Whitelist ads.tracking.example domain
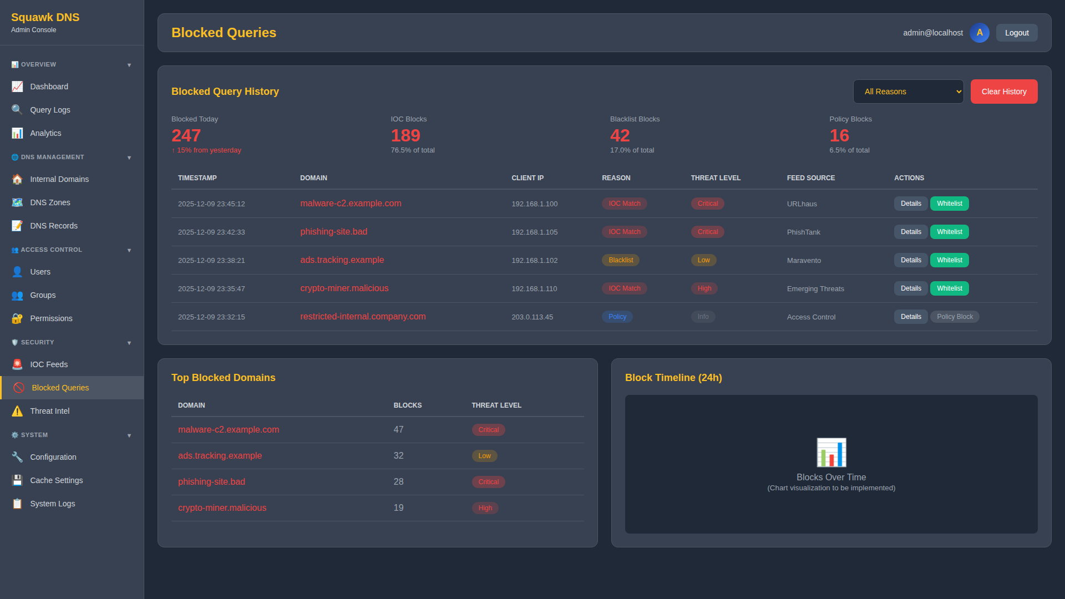 pyautogui.click(x=950, y=260)
